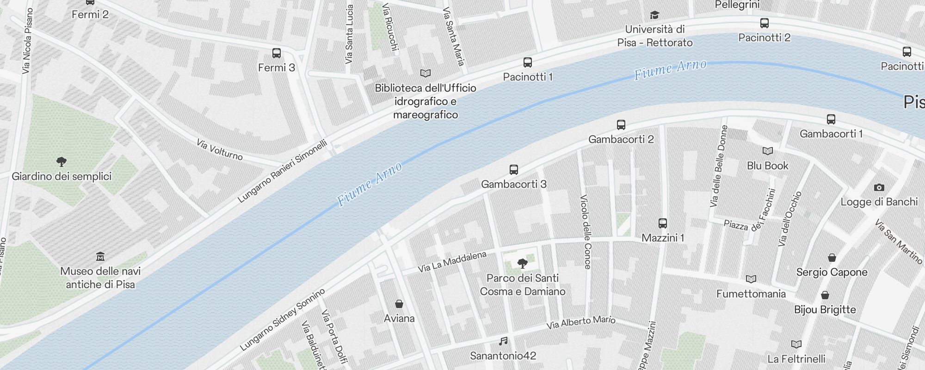The width and height of the screenshot is (925, 370).
Task: Click the Università di Pisa graduation cap icon
Action: (x=654, y=15)
